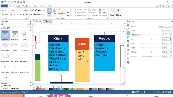Open the edrawsoft.com link in status bar
The width and height of the screenshot is (173, 97).
(x=11, y=92)
